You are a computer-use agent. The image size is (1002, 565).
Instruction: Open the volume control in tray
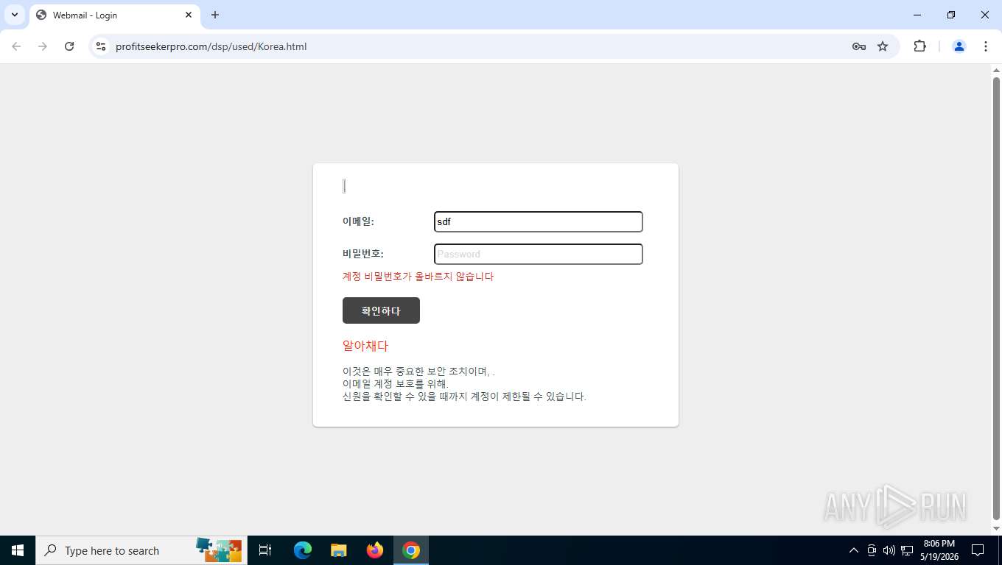click(889, 550)
